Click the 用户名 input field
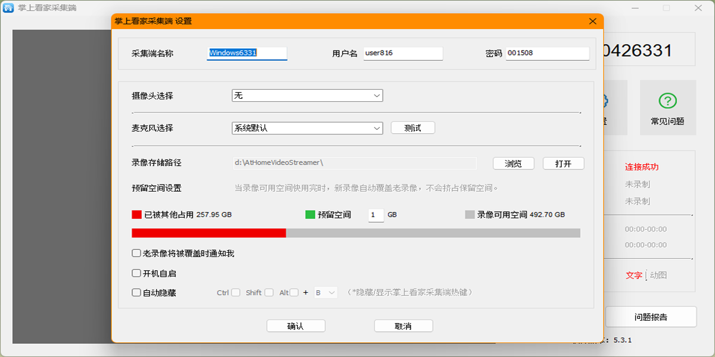The image size is (715, 357). pos(403,54)
